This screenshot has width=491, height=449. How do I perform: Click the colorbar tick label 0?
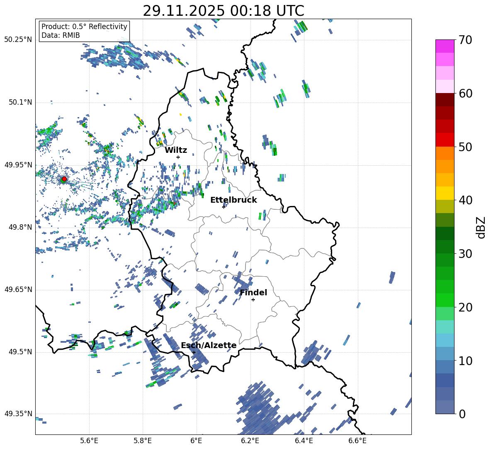(x=462, y=414)
